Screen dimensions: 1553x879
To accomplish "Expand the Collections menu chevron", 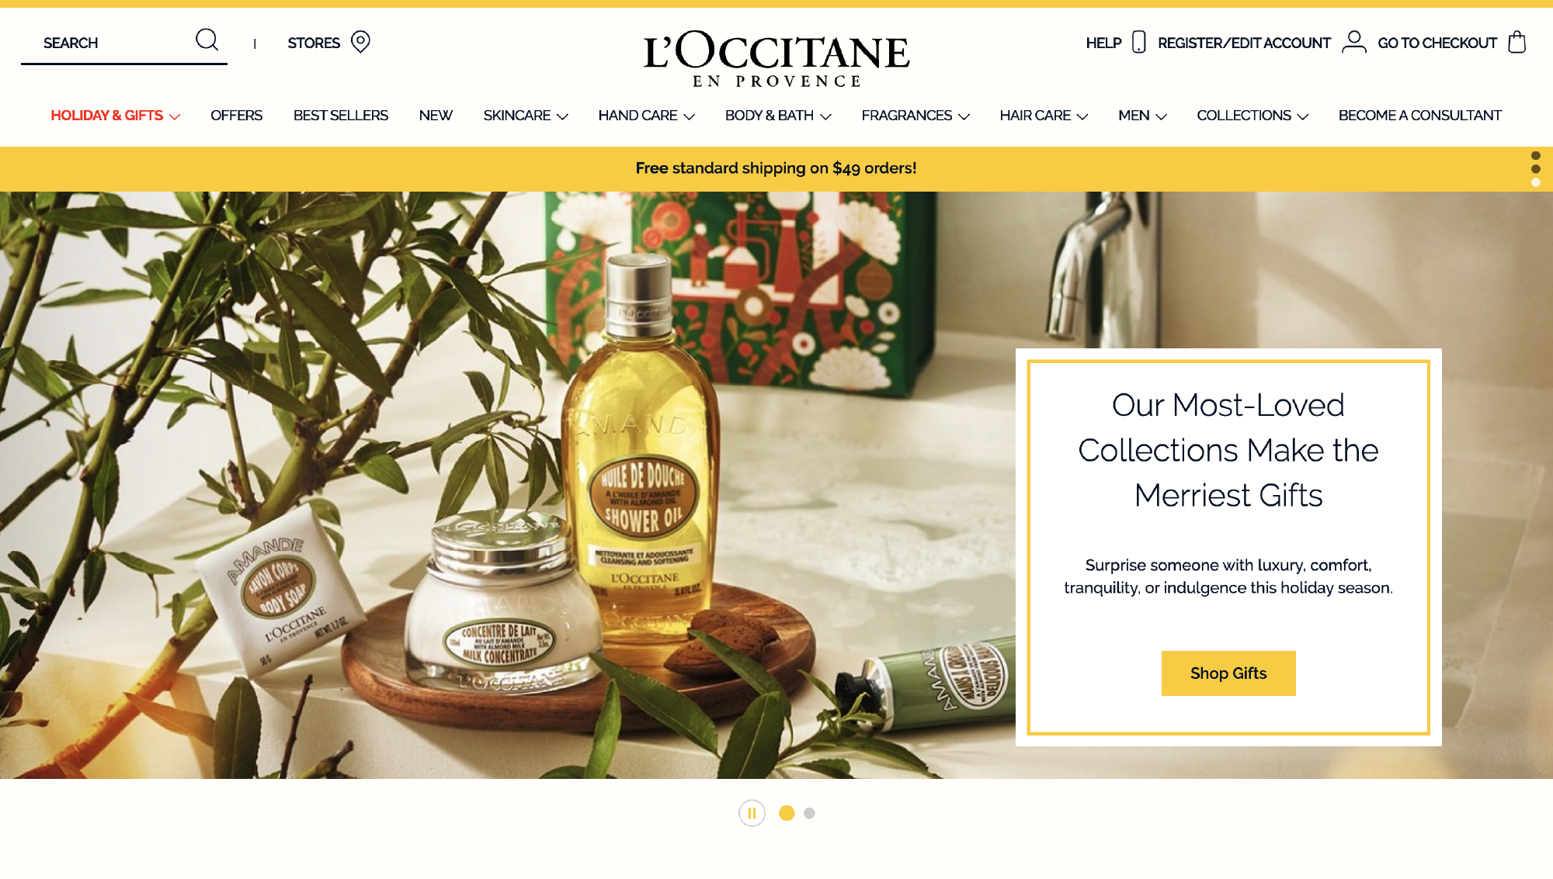I will tap(1303, 116).
